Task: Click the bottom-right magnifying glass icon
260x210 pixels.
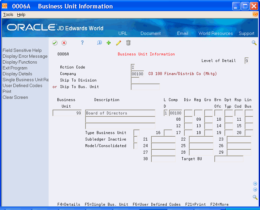Action: coord(255,197)
